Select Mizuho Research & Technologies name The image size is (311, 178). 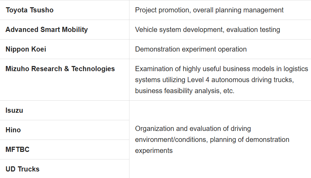coord(60,69)
